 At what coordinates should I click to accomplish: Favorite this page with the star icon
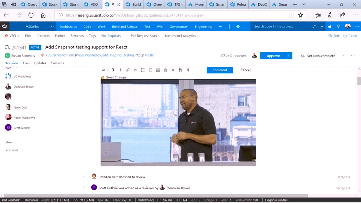tap(300, 15)
